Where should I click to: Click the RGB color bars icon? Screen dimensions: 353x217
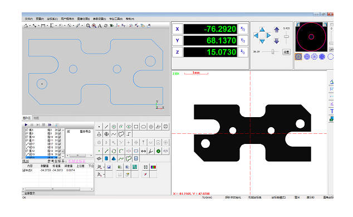pyautogui.click(x=153, y=167)
